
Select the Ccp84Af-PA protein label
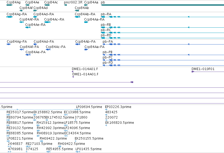[x=29, y=47]
